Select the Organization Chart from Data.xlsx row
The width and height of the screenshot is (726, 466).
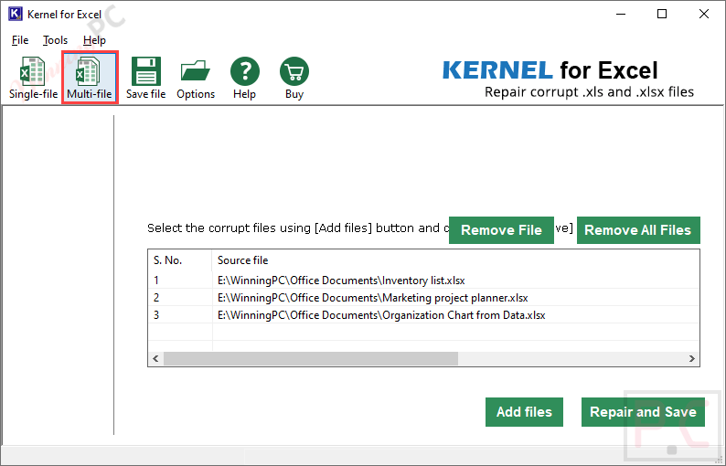423,315
